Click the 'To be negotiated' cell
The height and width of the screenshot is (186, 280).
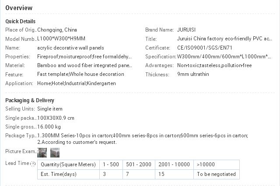pyautogui.click(x=216, y=174)
